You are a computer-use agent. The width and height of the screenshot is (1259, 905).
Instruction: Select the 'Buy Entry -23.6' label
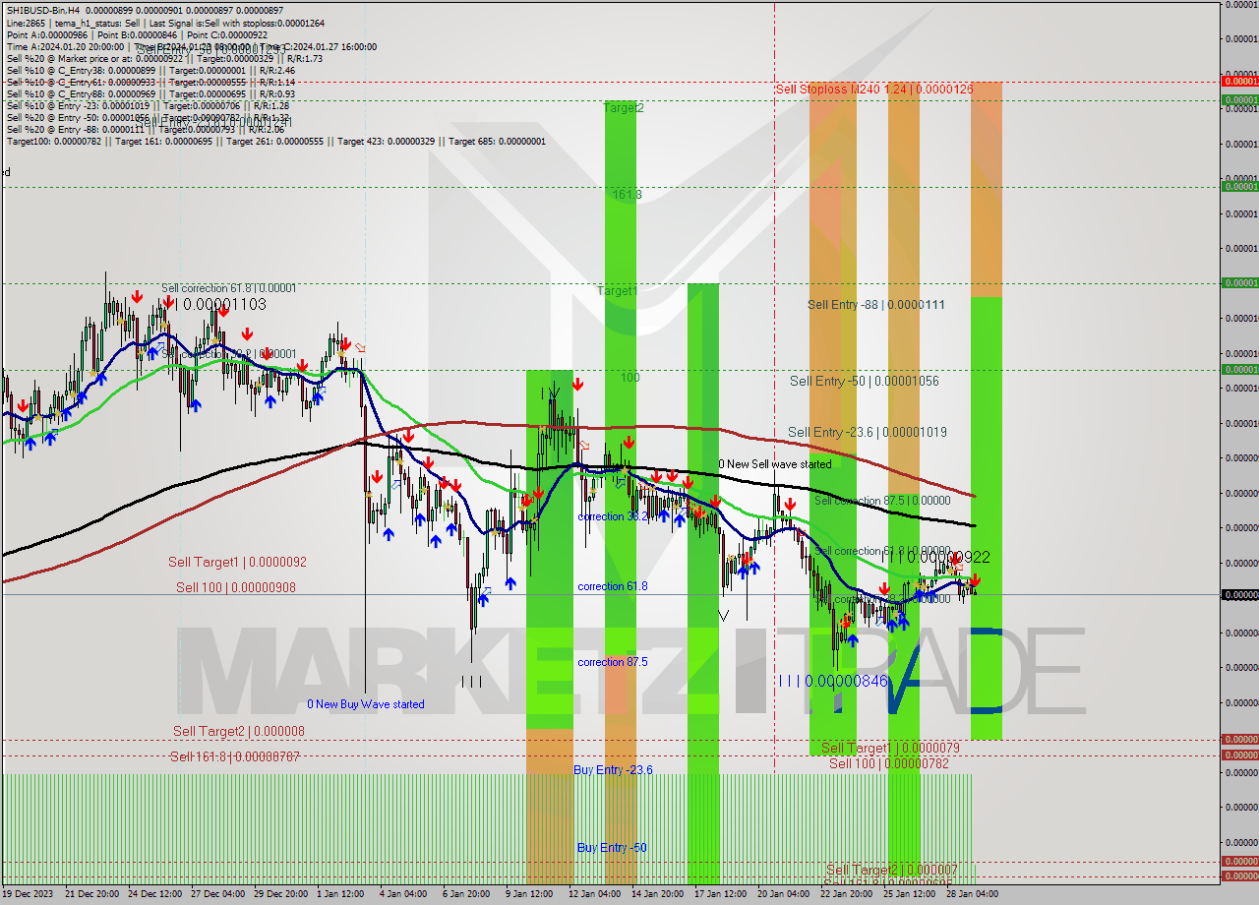613,769
